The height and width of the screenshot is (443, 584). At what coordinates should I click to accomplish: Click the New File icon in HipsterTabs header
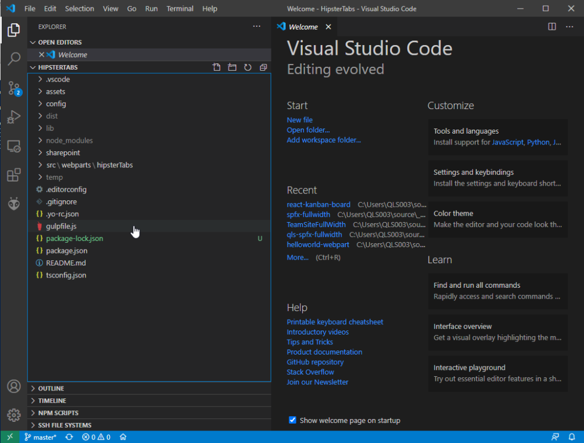coord(216,67)
